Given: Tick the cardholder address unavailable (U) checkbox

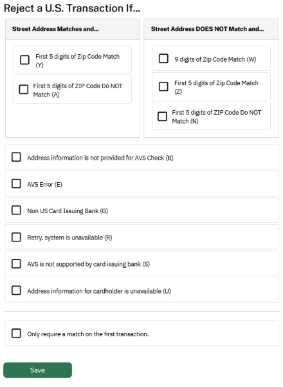Looking at the screenshot, I should pyautogui.click(x=16, y=290).
